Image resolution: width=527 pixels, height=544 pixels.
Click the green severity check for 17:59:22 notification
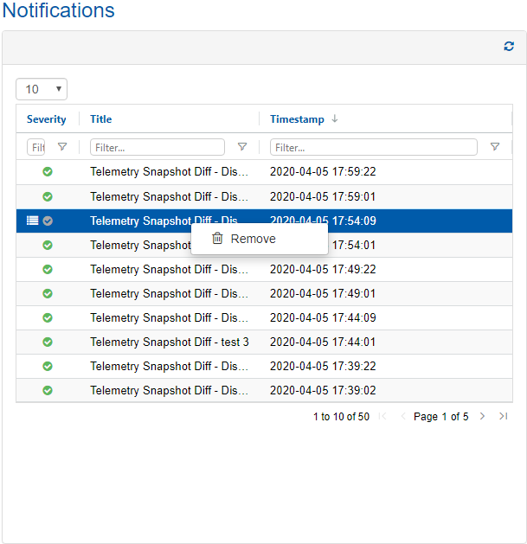(x=48, y=172)
